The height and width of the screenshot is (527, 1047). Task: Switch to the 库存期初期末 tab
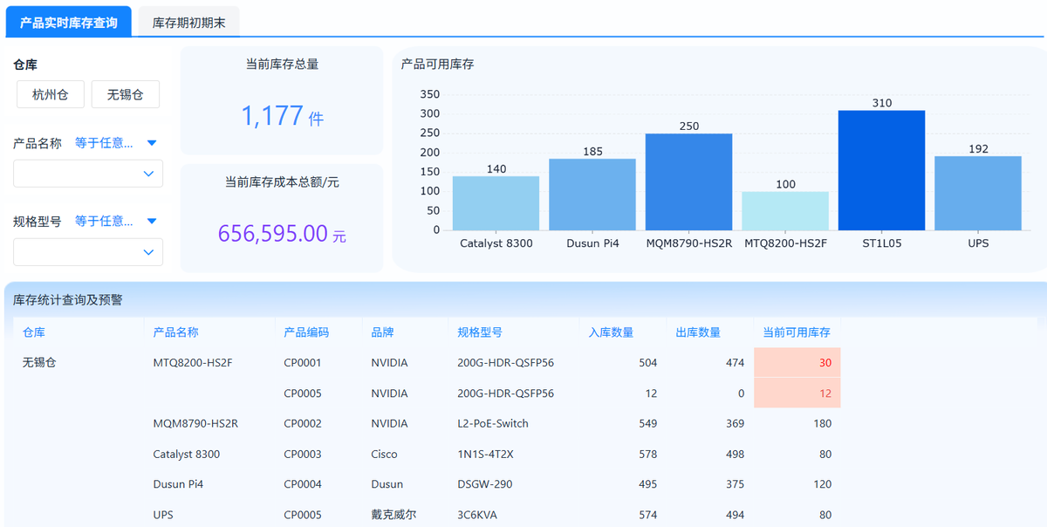[x=188, y=23]
